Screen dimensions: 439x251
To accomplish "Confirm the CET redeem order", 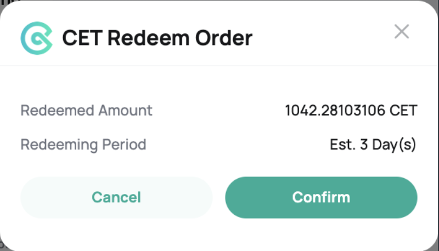I will pyautogui.click(x=321, y=197).
